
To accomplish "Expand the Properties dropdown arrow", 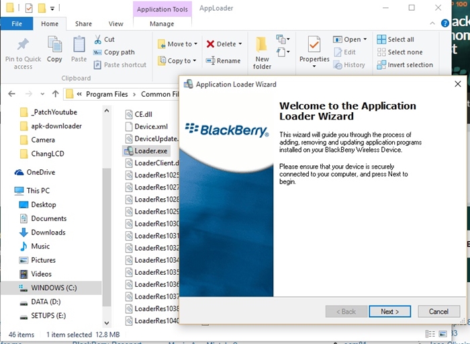I will click(314, 67).
